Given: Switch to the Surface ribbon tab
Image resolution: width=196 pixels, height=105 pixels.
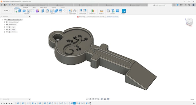Looking at the screenshot, I should (25, 7).
